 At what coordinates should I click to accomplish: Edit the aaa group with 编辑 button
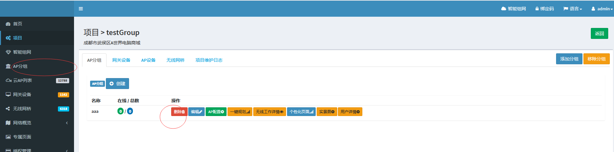196,112
